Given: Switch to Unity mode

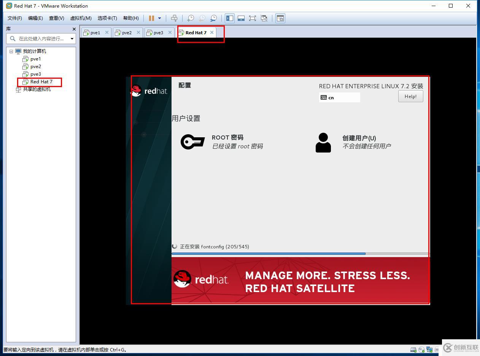Looking at the screenshot, I should click(264, 18).
